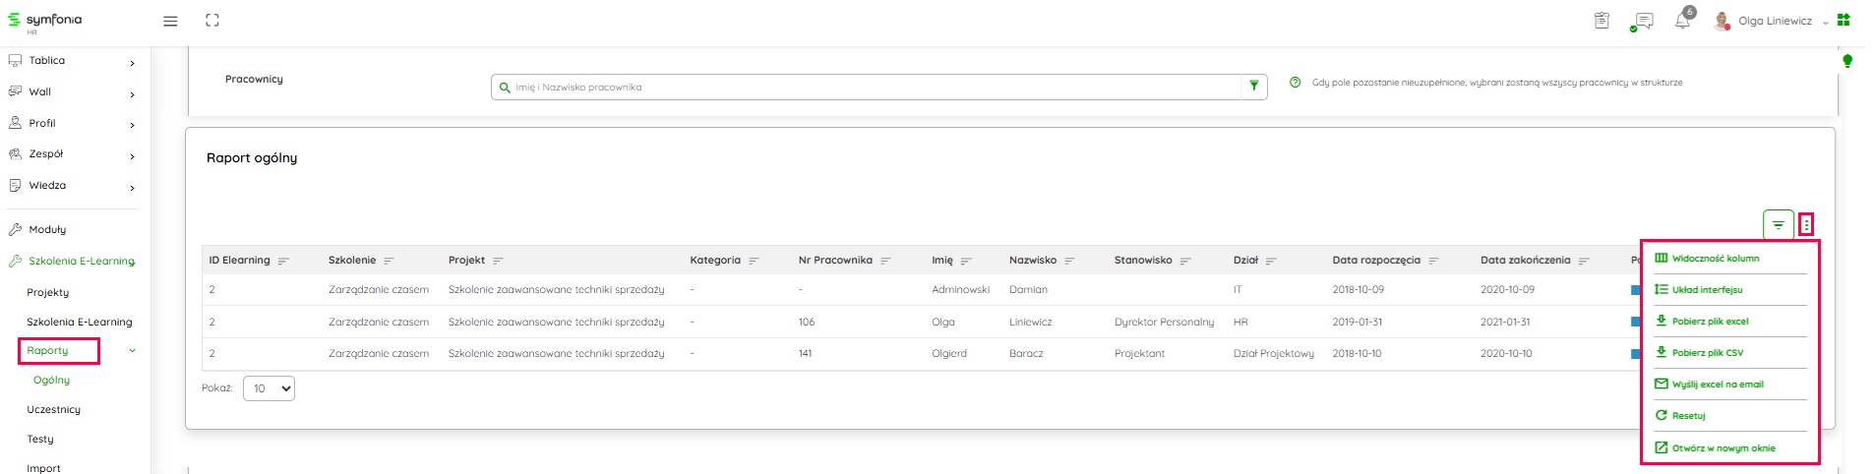Open the notifications bell icon
The width and height of the screenshot is (1875, 474).
(x=1683, y=21)
